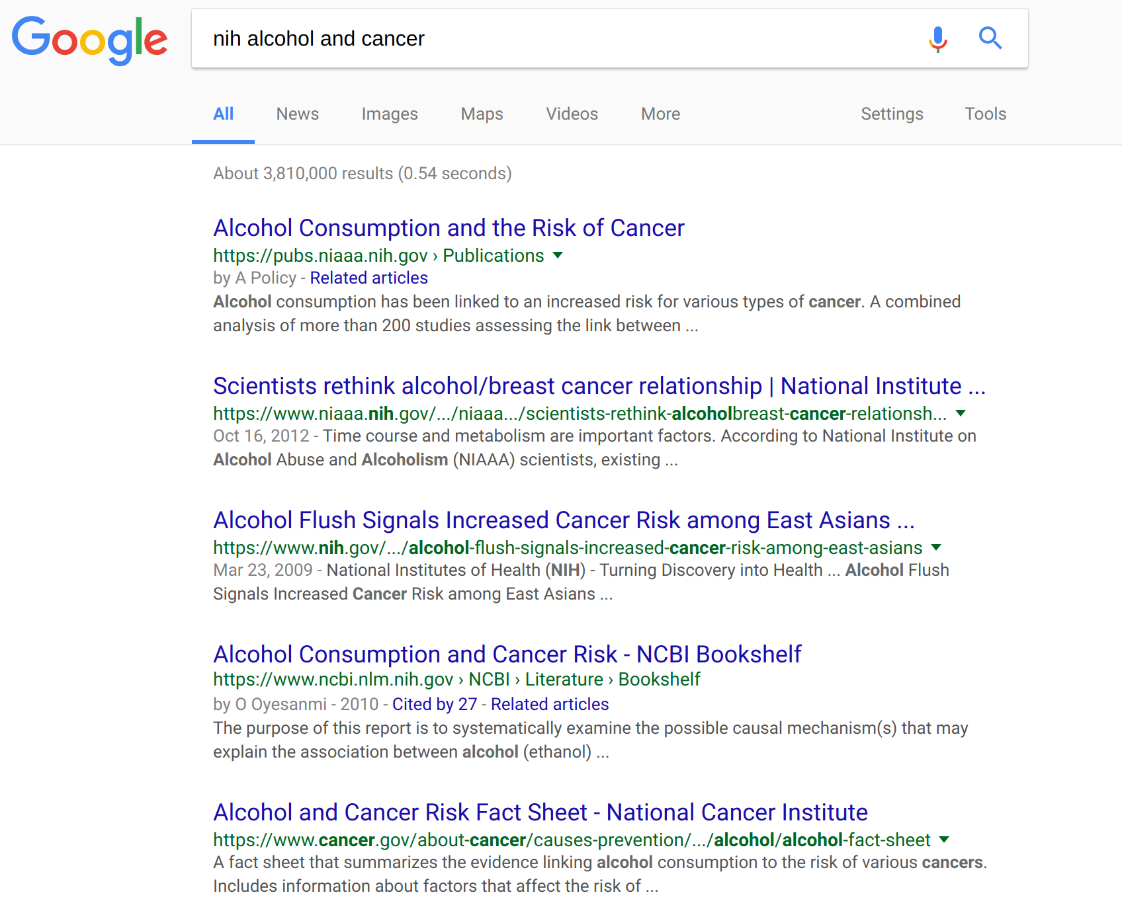Open the Maps tab

tap(482, 114)
